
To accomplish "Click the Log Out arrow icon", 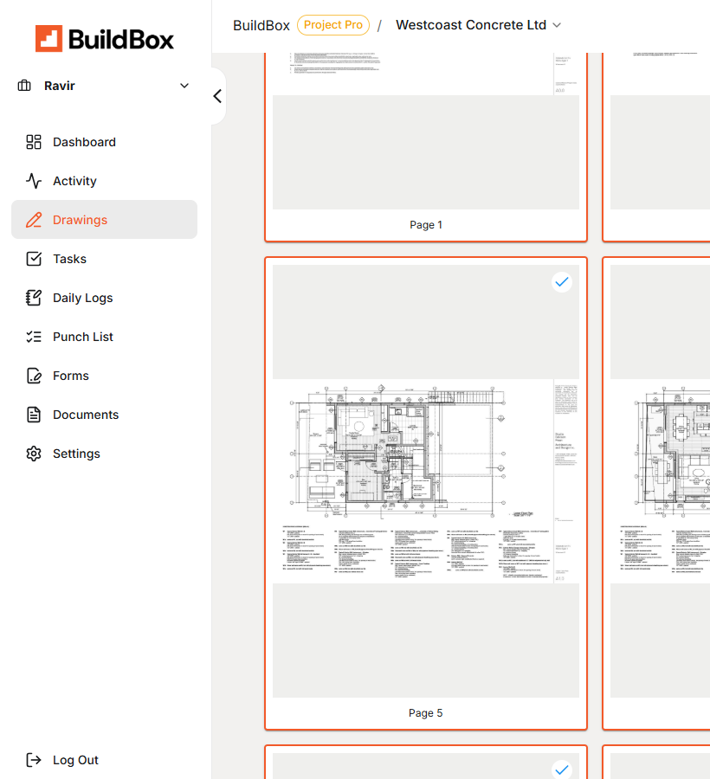I will [34, 760].
